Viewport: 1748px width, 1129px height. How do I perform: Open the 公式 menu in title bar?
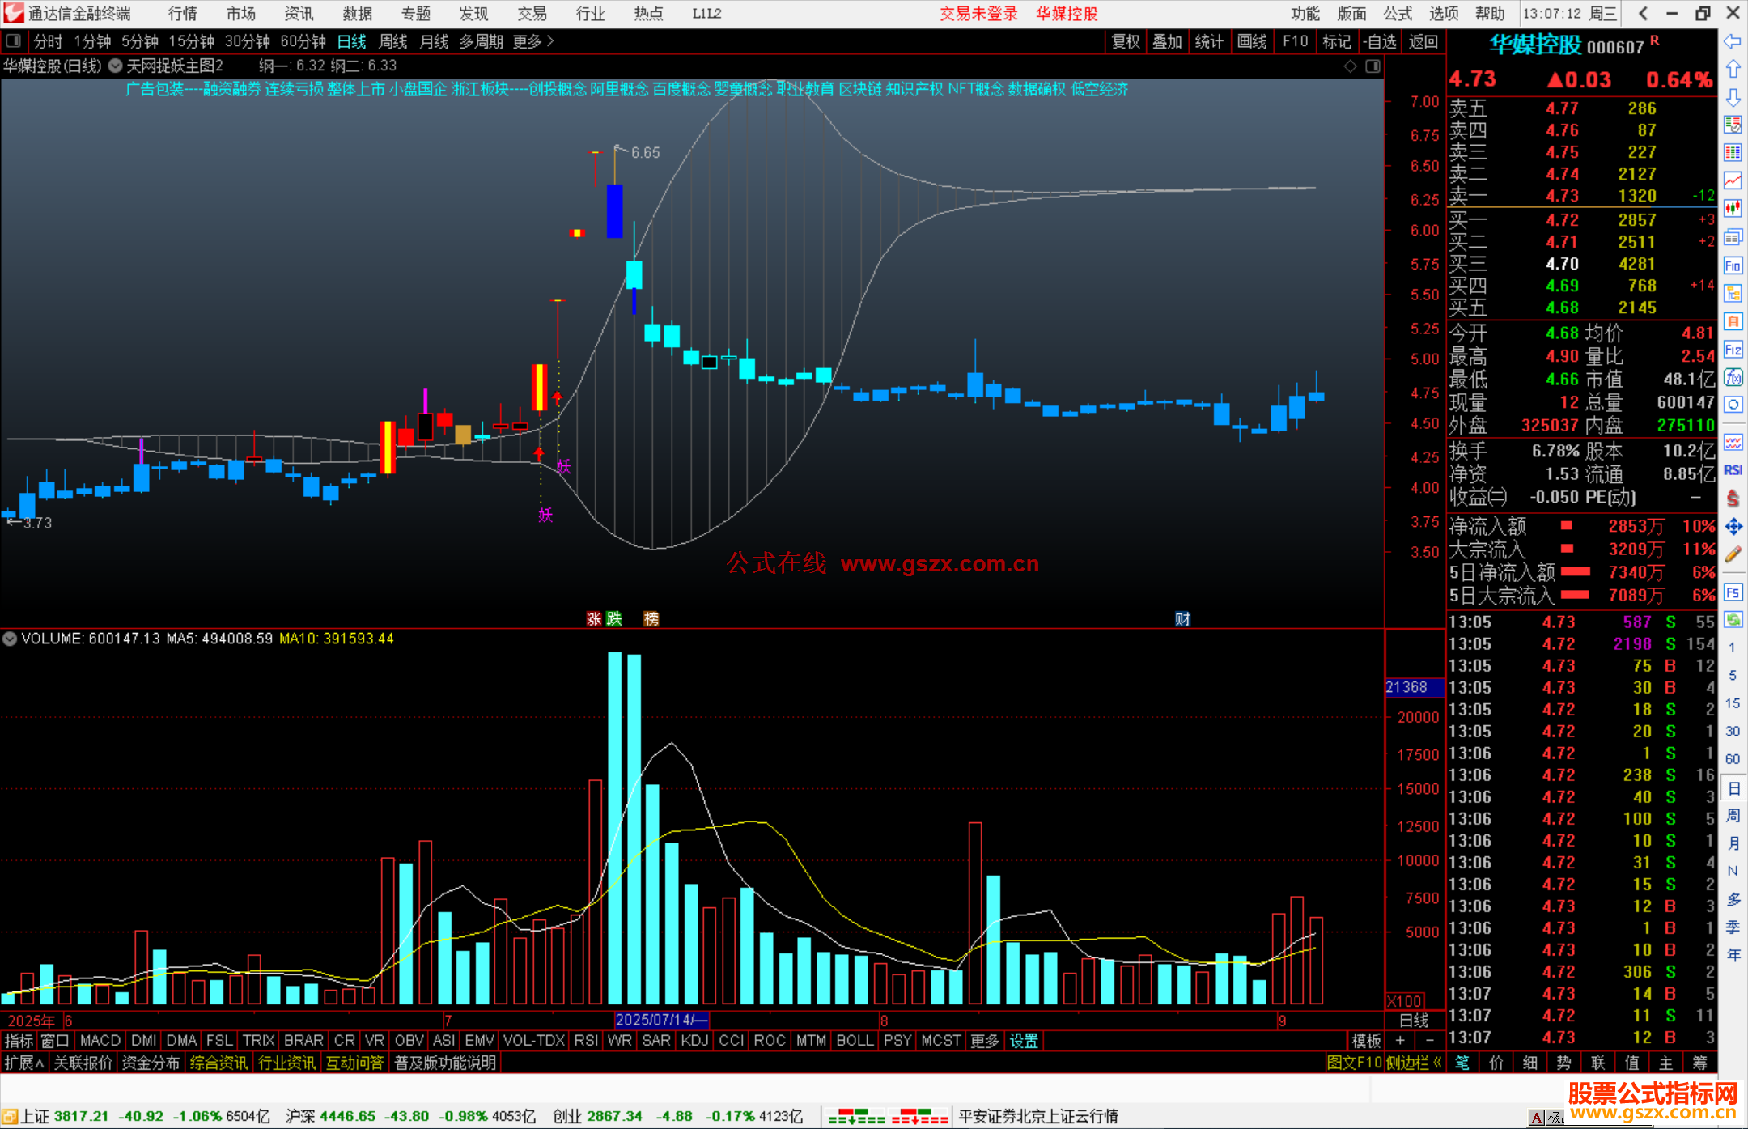tap(1398, 14)
